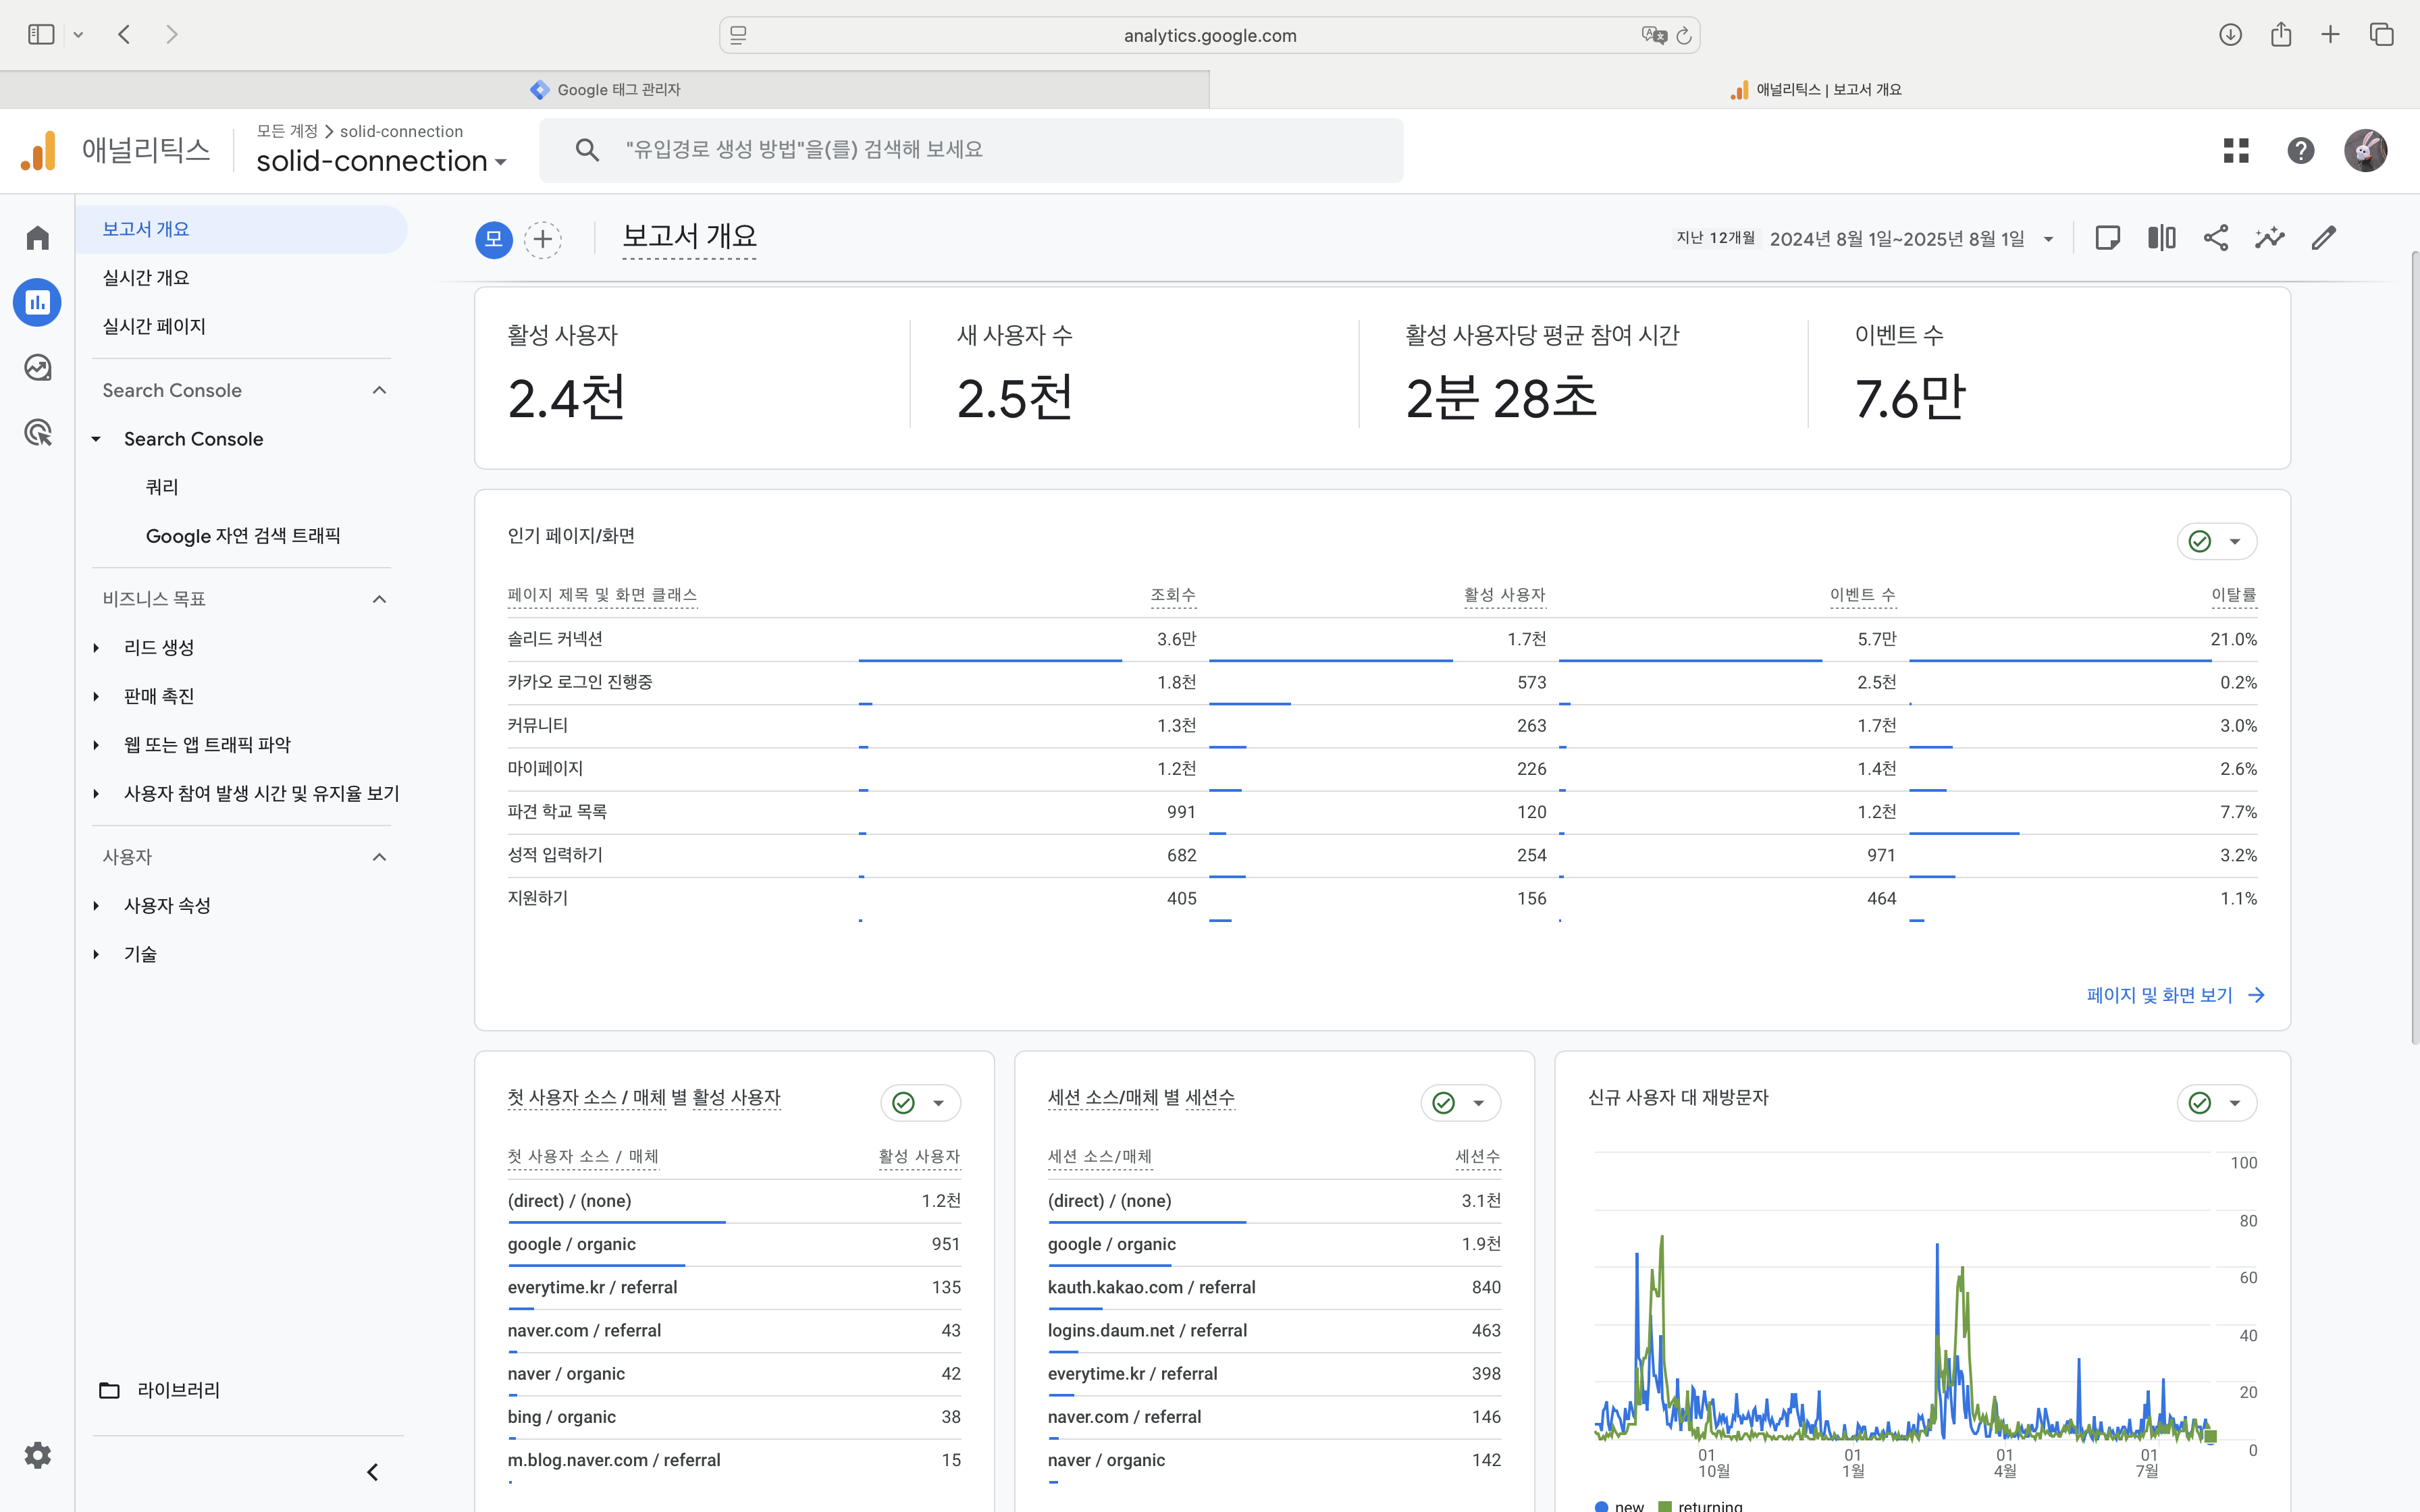Open the Google apps grid icon
The image size is (2420, 1512).
click(2236, 151)
